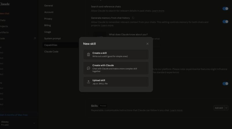
Task: Click the chat bubble icon for Create with Claude
Action: pos(88,68)
